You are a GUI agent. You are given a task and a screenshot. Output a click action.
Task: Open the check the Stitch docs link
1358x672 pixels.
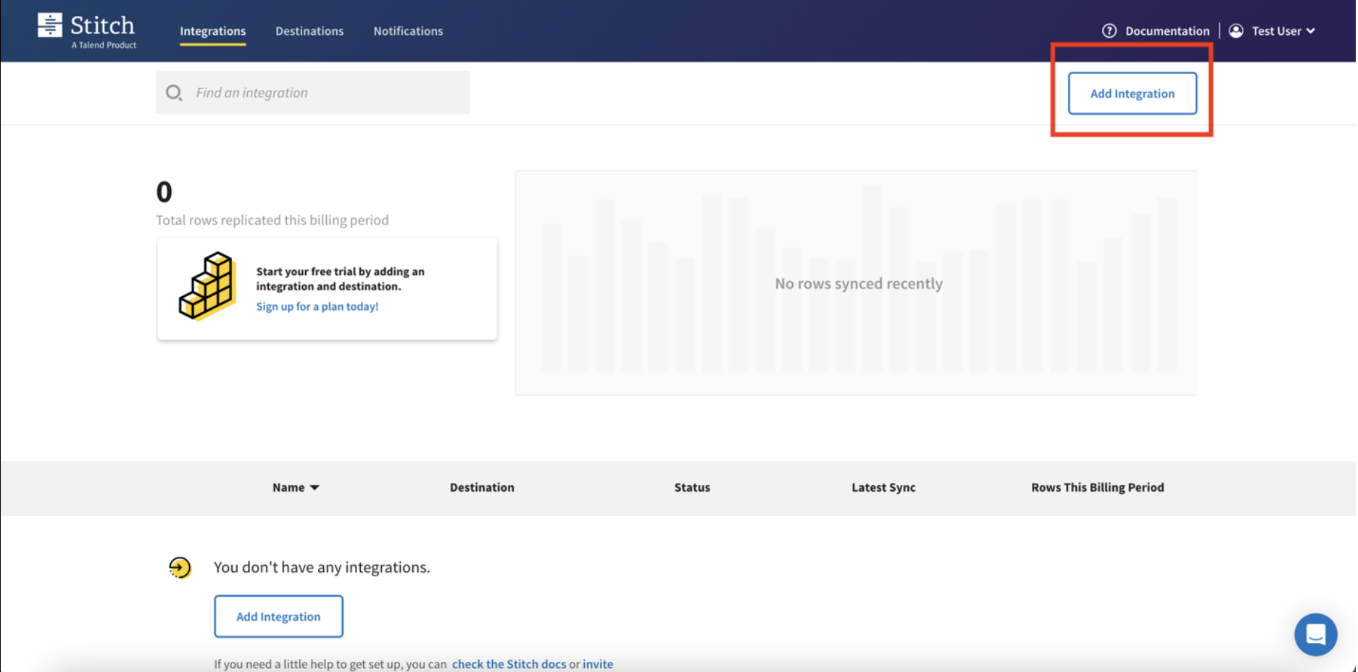coord(509,663)
